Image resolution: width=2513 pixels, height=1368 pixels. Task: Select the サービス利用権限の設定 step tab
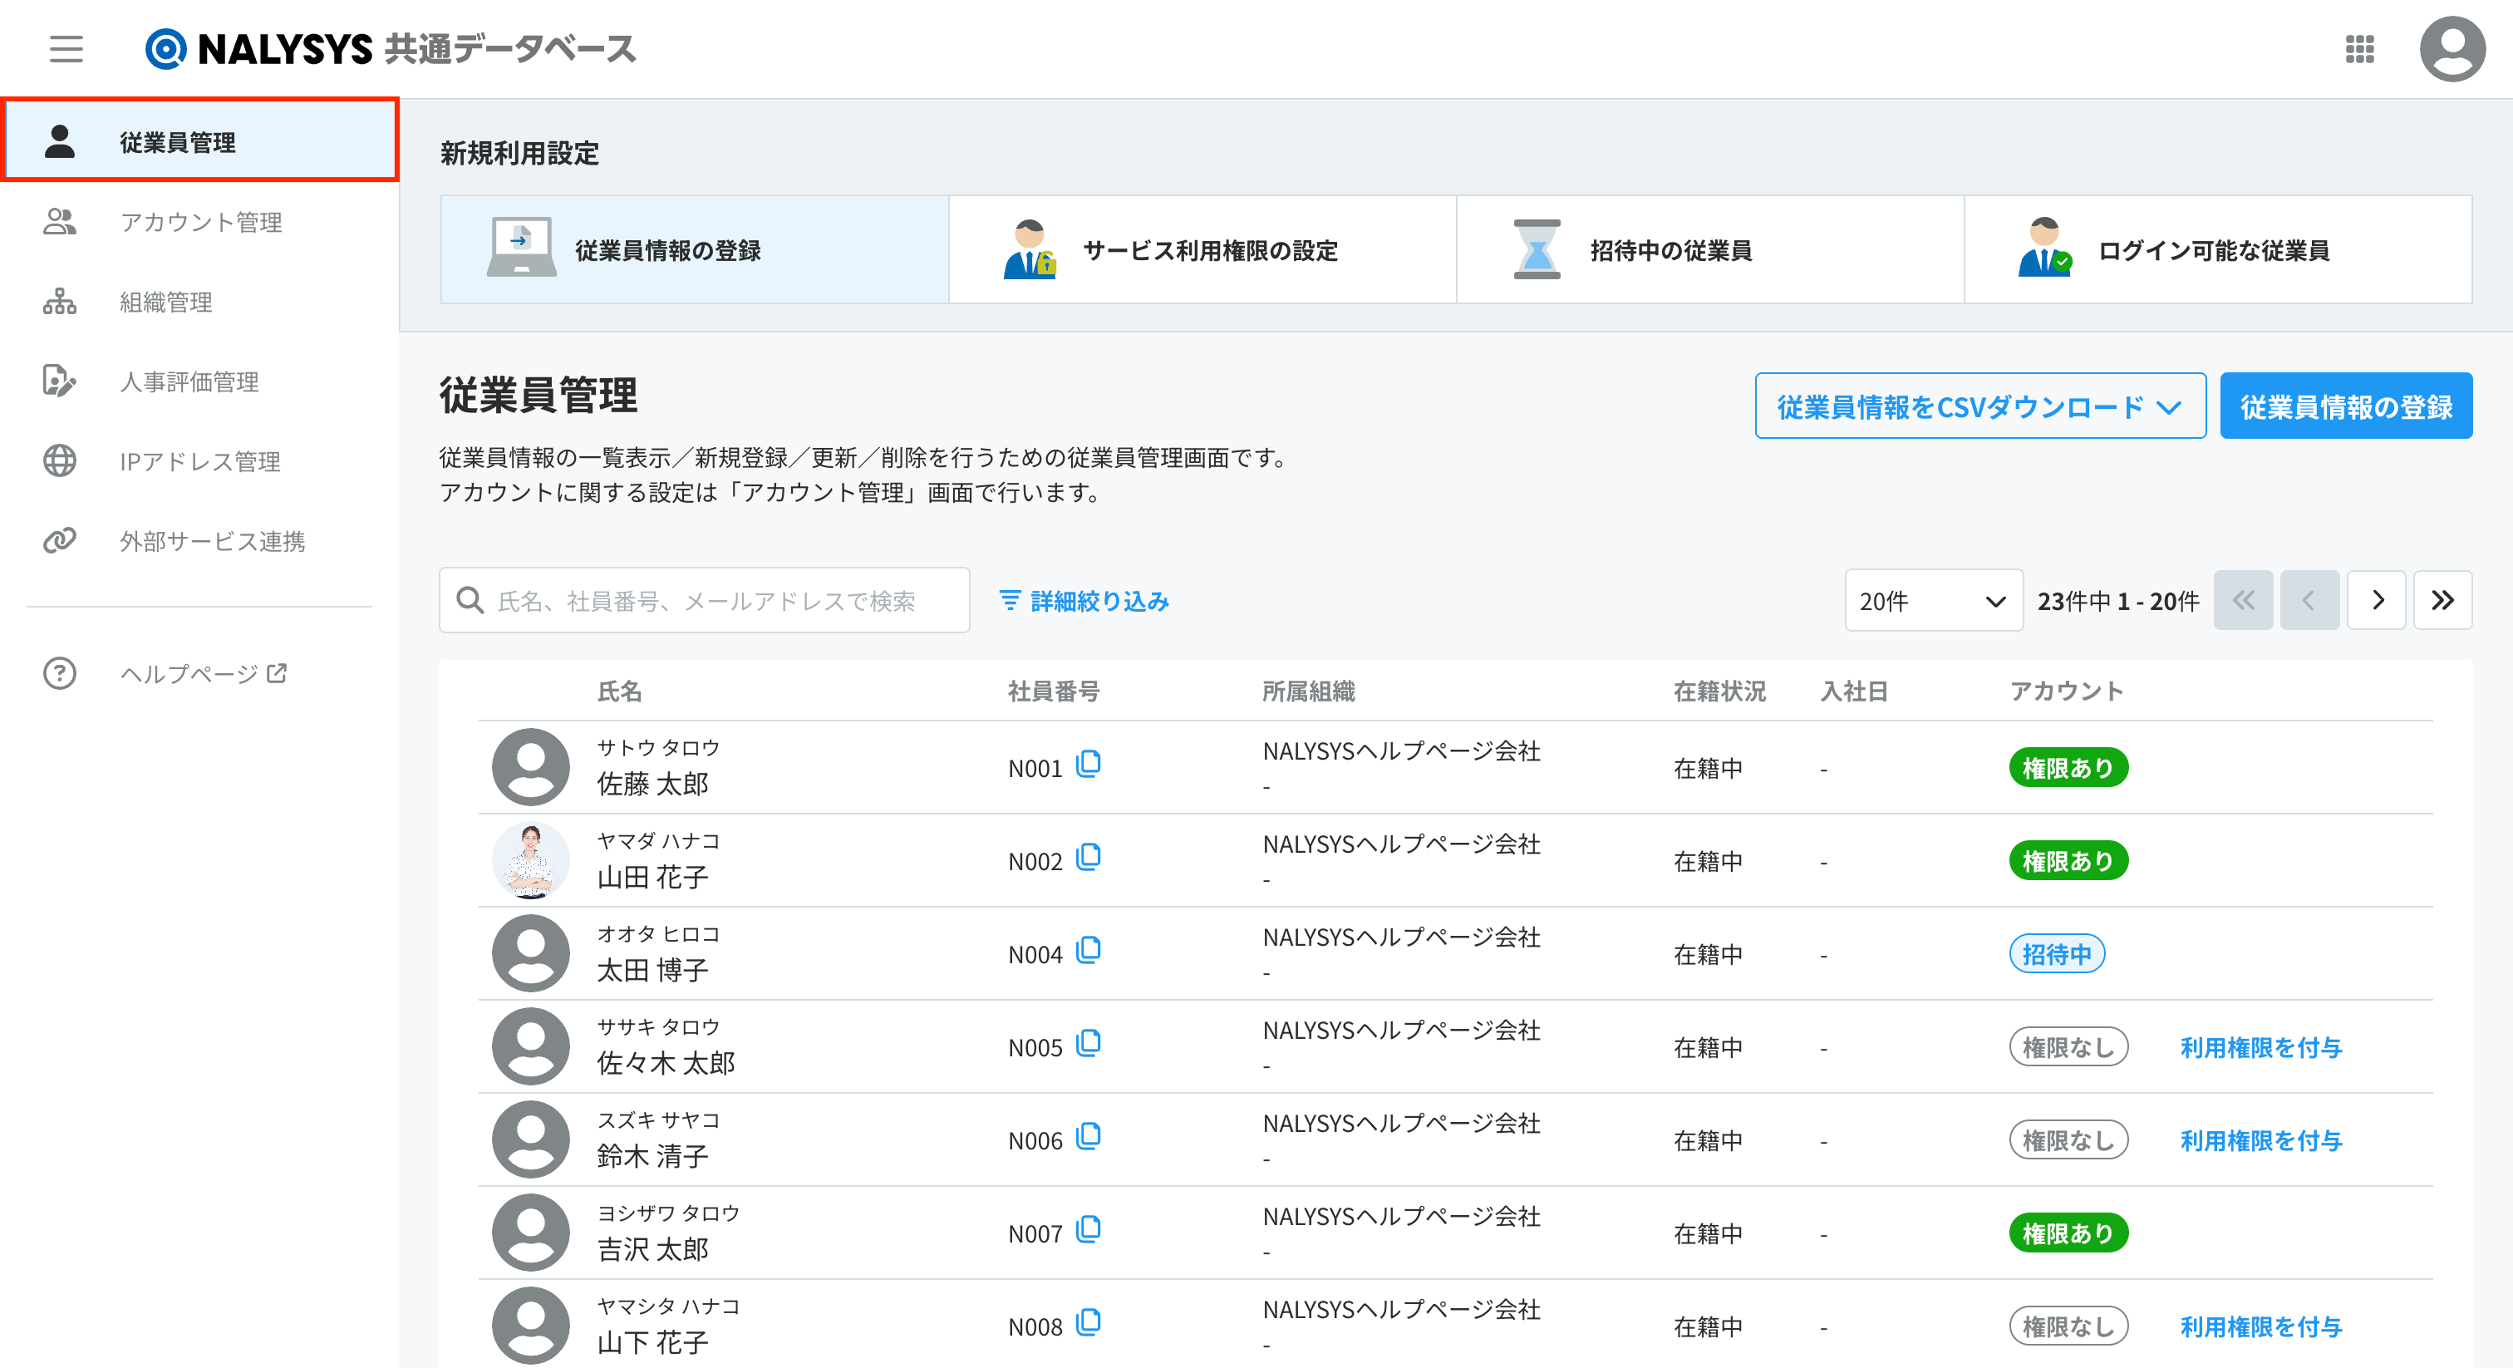tap(1202, 251)
